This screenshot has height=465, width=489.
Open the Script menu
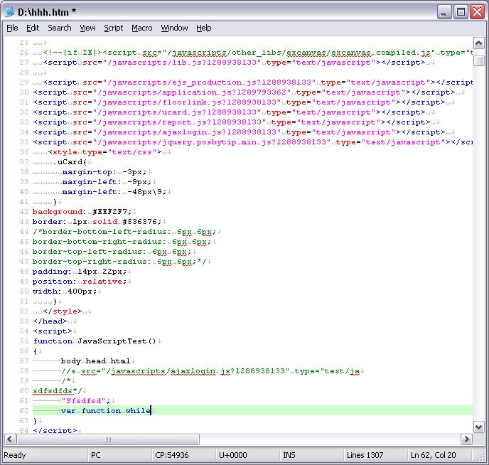[x=114, y=28]
